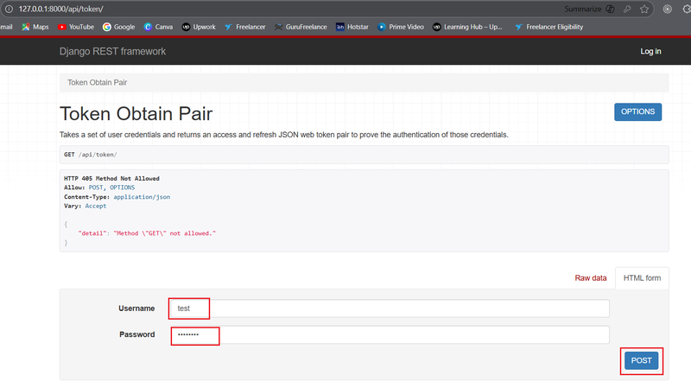This screenshot has height=388, width=691.
Task: Open the Learning Hub – Up... bookmark
Action: tap(467, 27)
